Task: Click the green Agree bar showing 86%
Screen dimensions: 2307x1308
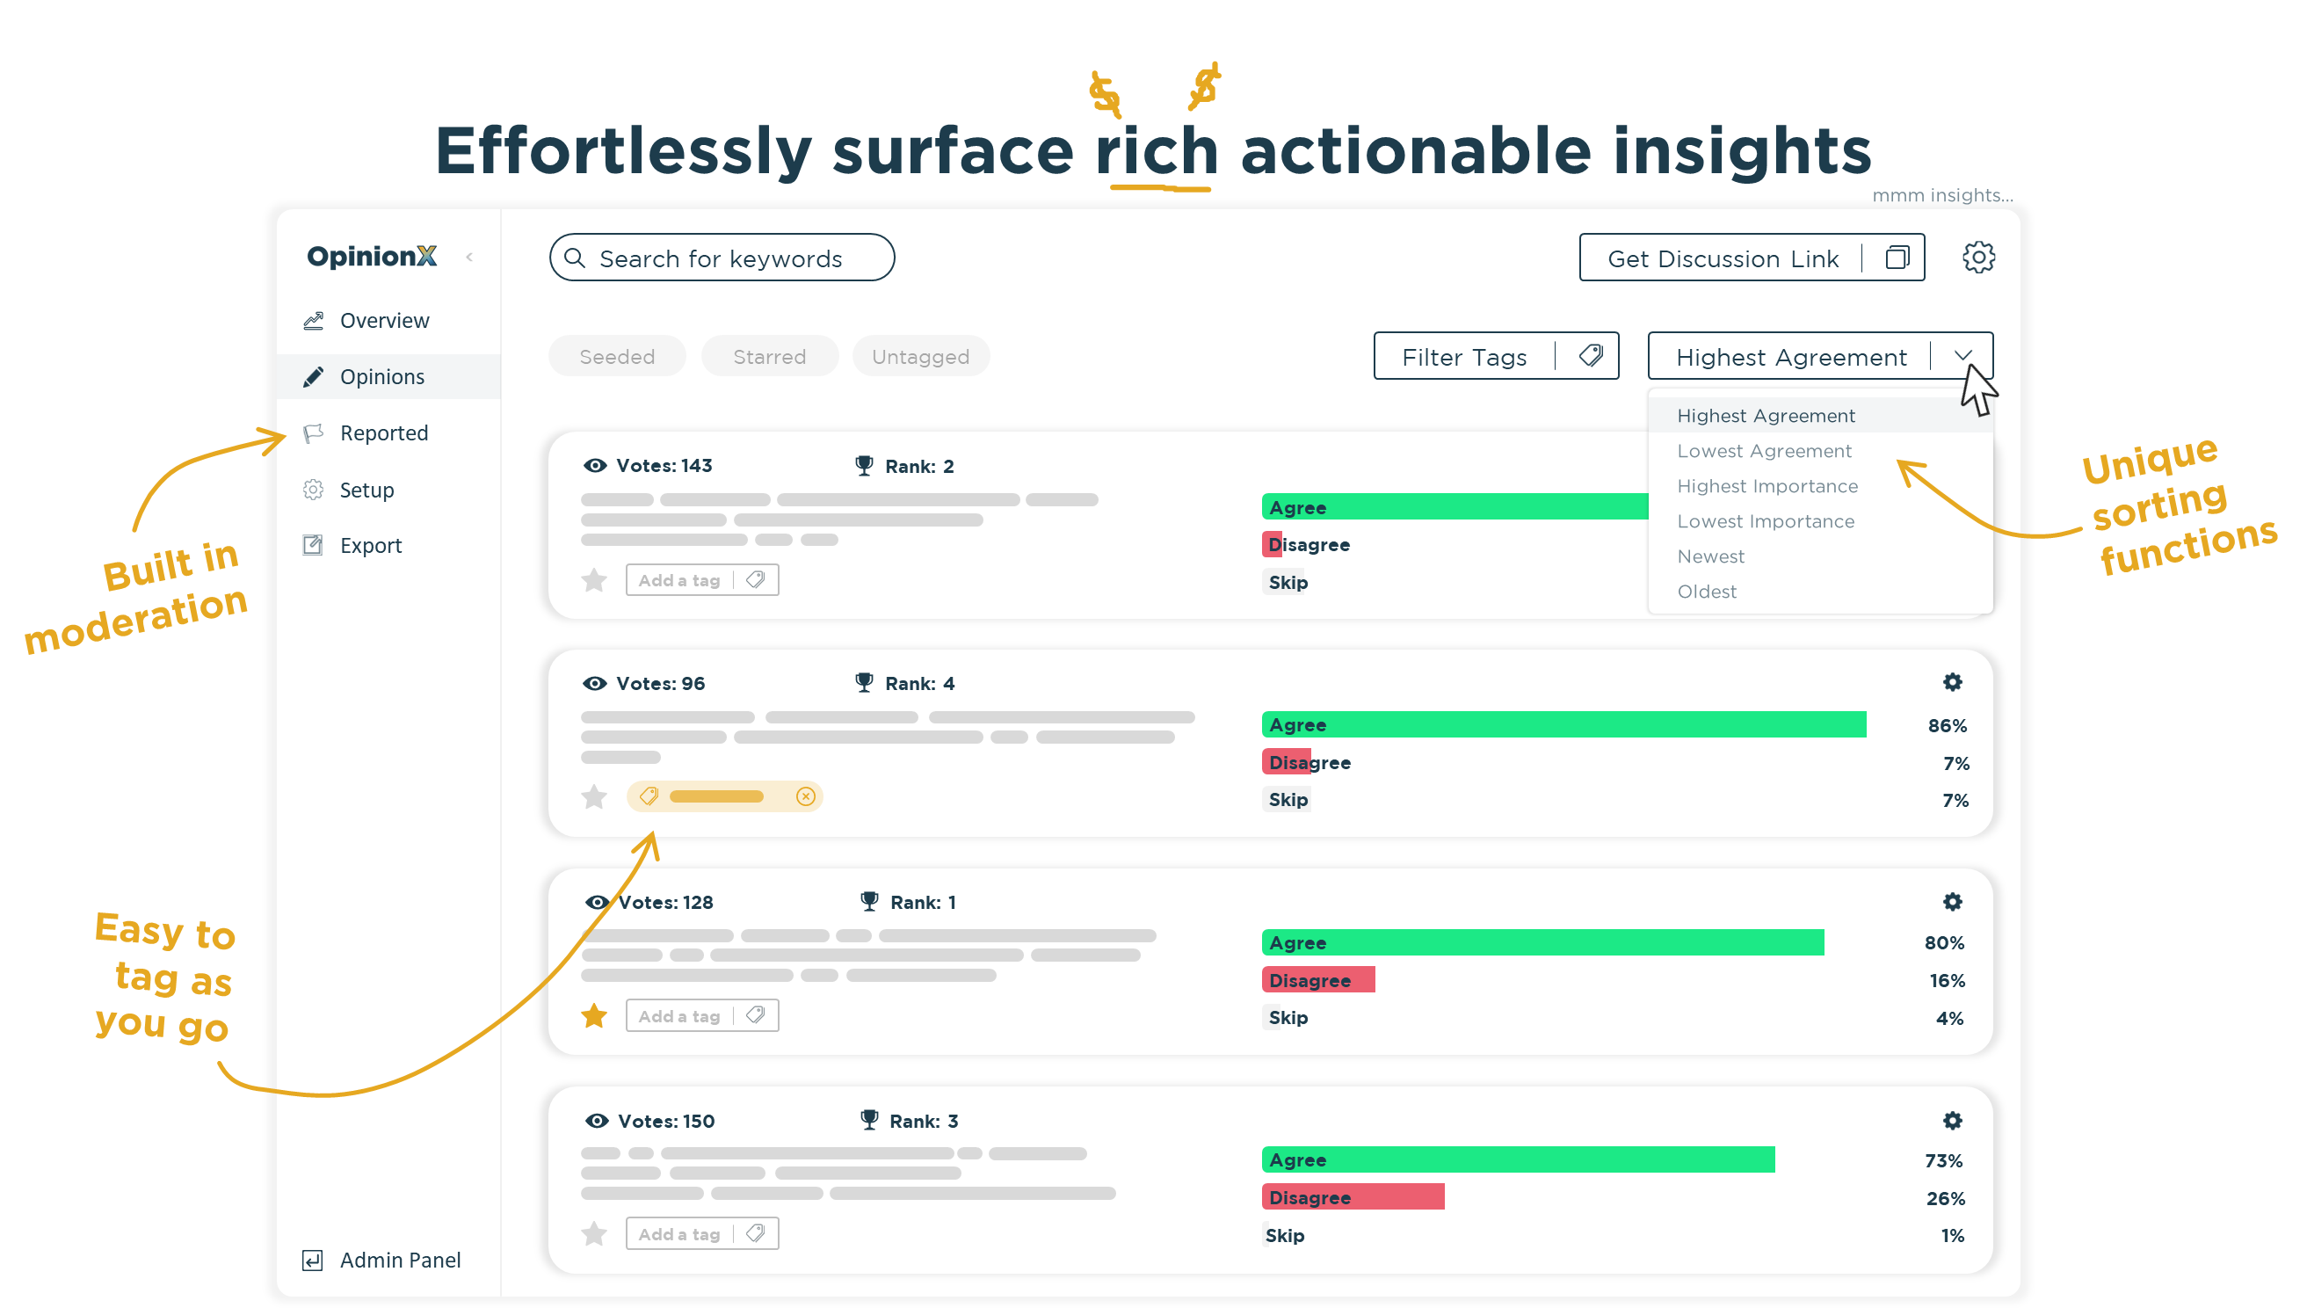Action: [x=1563, y=725]
